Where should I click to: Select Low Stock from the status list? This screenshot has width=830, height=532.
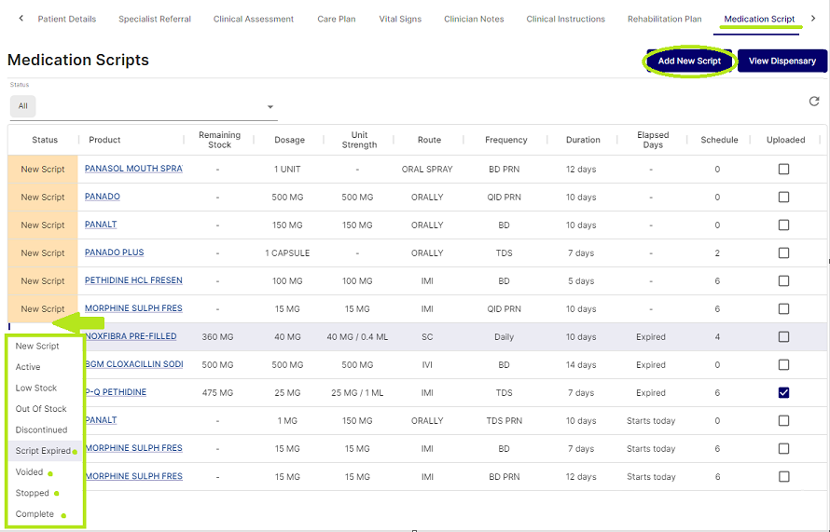pyautogui.click(x=36, y=389)
